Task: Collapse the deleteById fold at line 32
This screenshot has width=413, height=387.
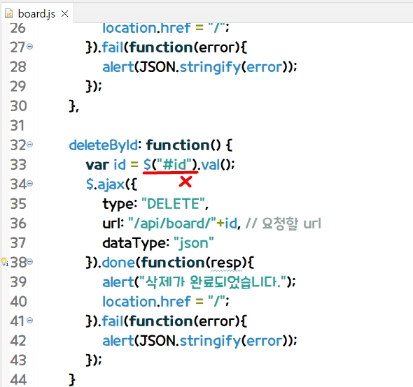Action: click(30, 145)
